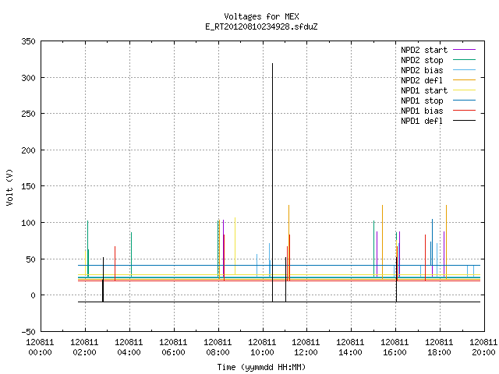
Task: Click the 150 y-axis tick label
Action: [28, 186]
